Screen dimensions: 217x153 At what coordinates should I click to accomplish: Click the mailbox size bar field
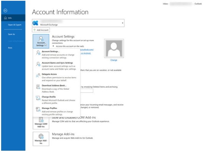[x=87, y=91]
